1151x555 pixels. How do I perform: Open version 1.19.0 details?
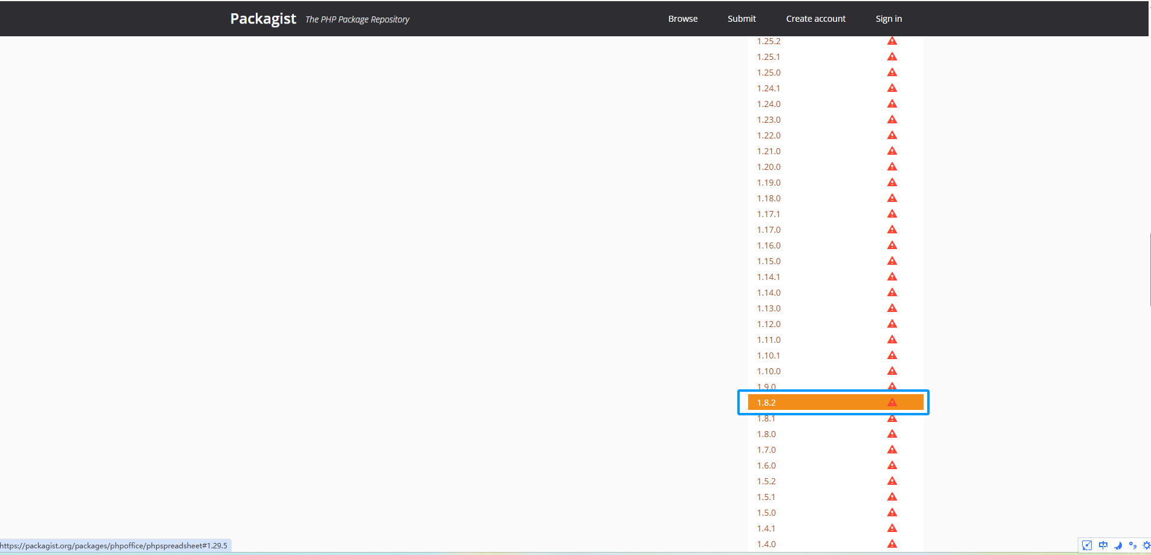(x=768, y=182)
